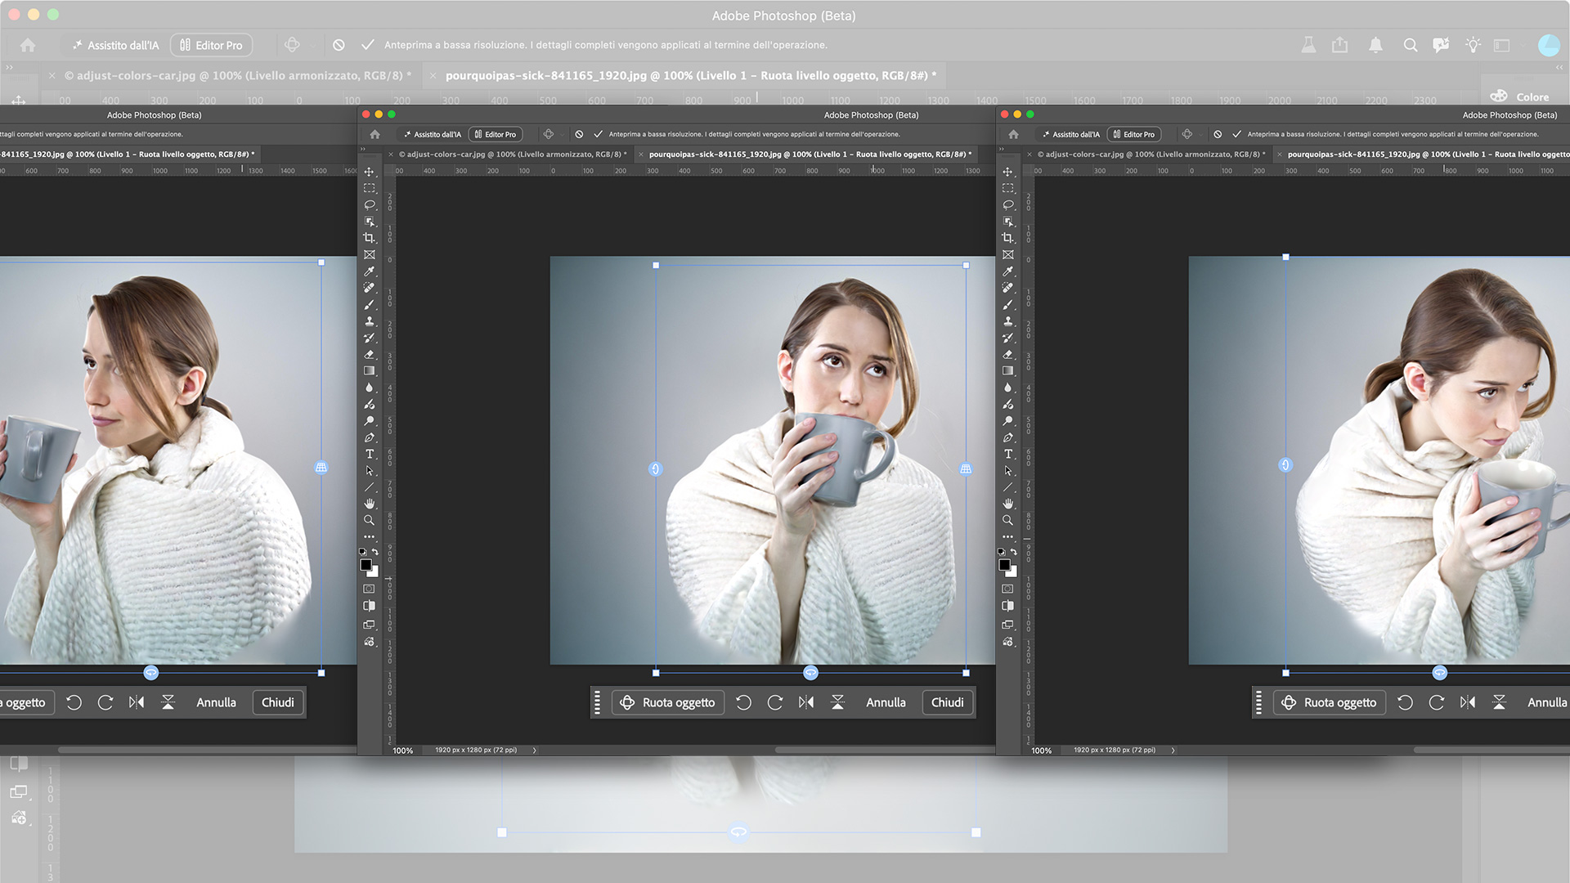Select the Zoom tool in the right window

pyautogui.click(x=1007, y=520)
